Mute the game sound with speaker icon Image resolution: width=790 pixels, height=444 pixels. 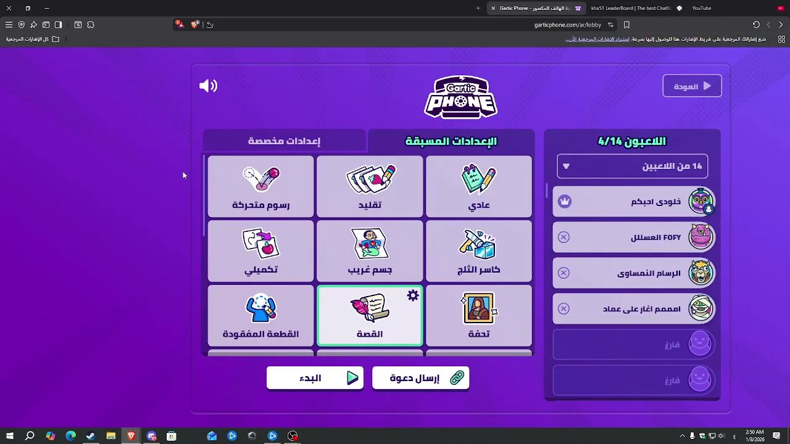(x=208, y=86)
